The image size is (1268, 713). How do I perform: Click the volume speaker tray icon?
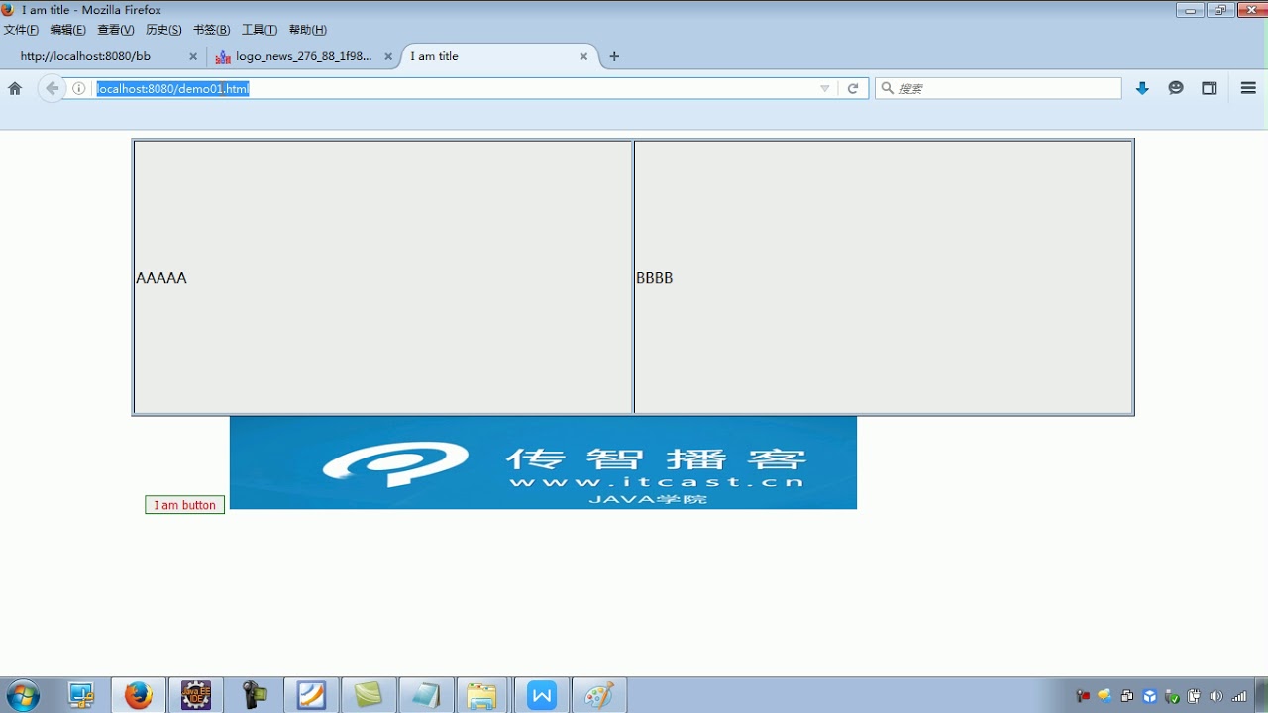tap(1216, 696)
